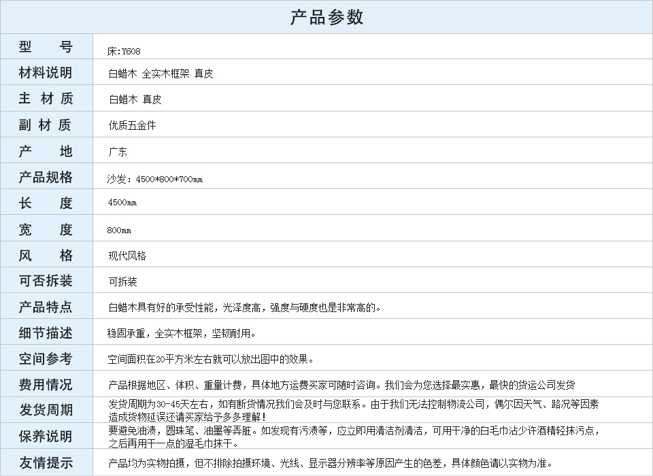Click the value 可拆装
The height and width of the screenshot is (476, 653).
pyautogui.click(x=122, y=282)
